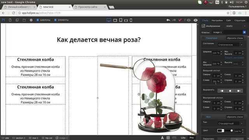Toggle the grid icon in bottom bar

(168, 138)
